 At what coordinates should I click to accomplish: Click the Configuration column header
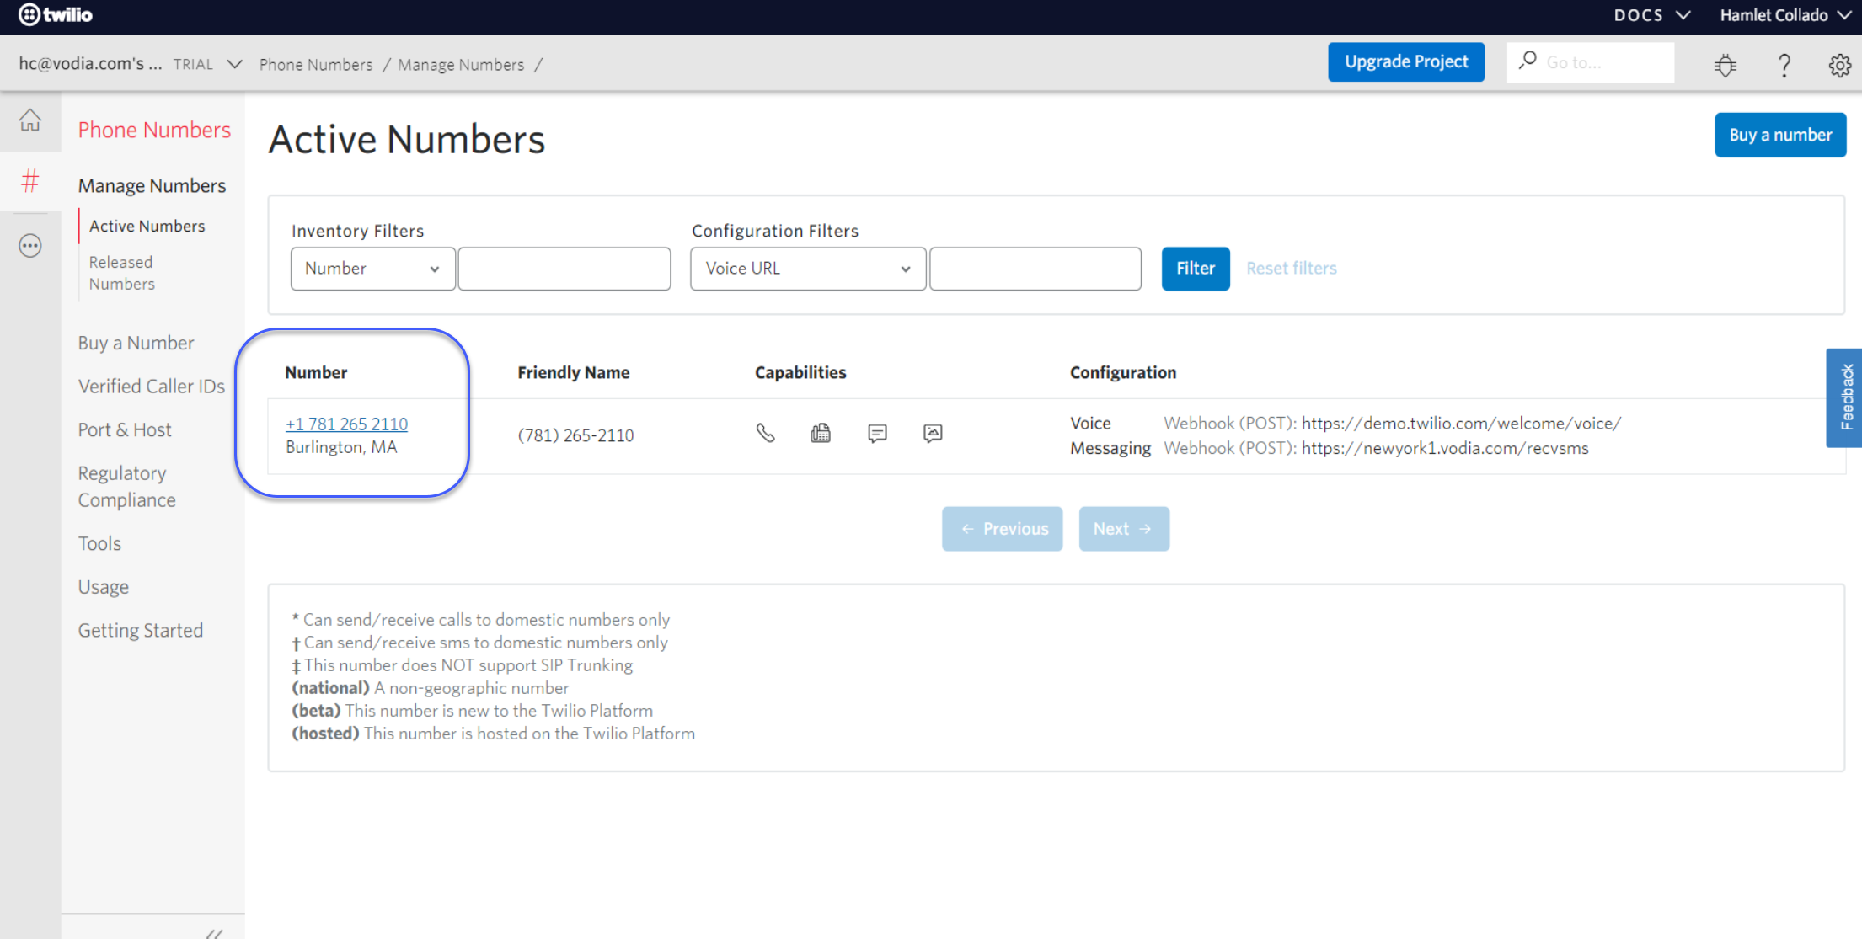[1123, 372]
